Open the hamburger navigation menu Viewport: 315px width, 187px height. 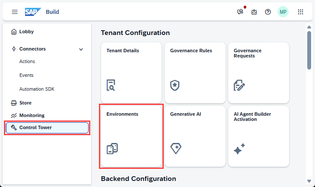(x=15, y=12)
